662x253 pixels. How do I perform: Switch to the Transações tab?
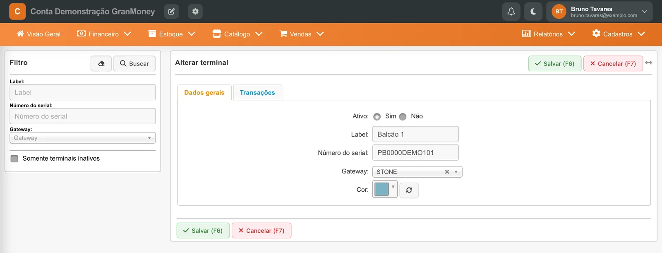[x=257, y=92]
